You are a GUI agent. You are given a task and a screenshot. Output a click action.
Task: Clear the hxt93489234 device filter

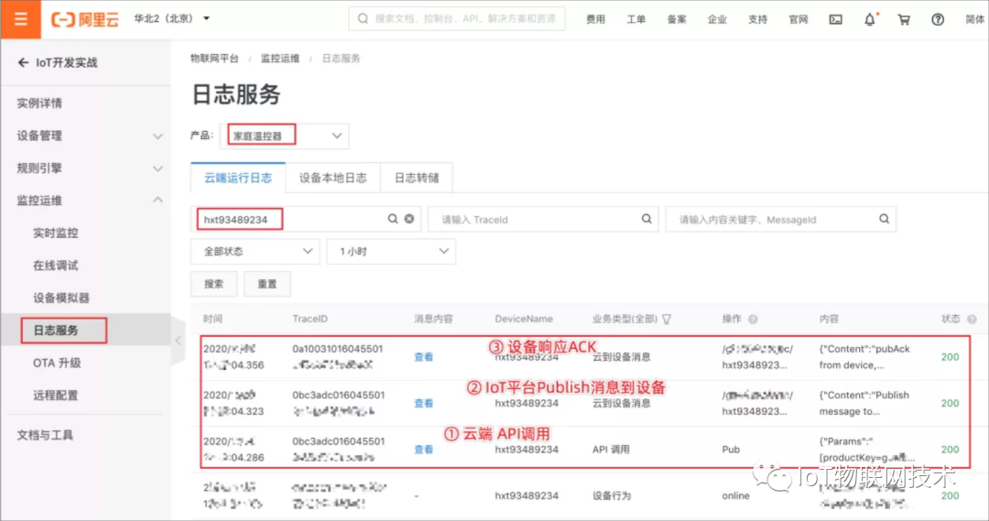(x=409, y=219)
